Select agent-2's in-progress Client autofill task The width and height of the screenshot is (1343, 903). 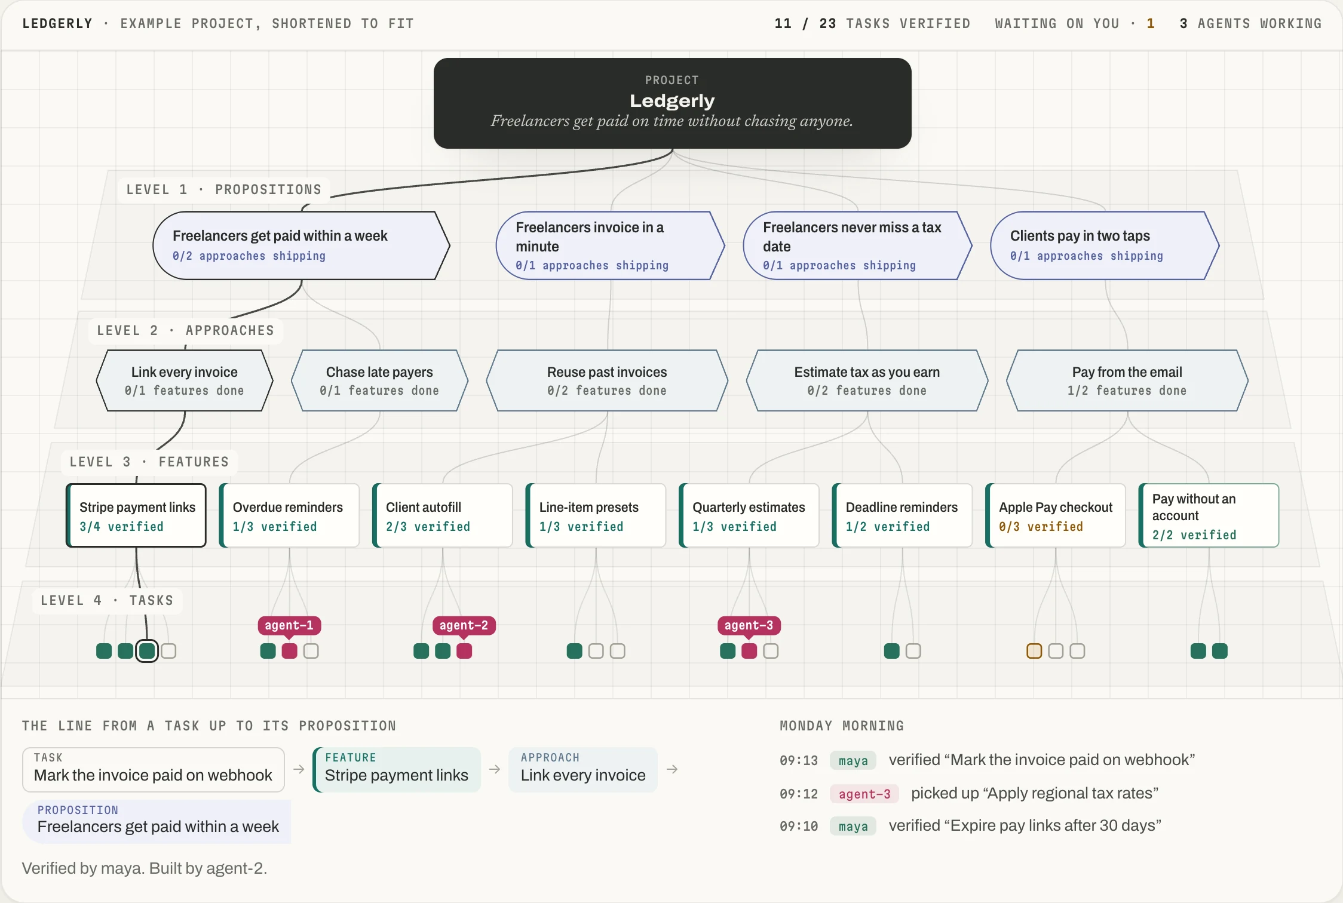point(464,651)
